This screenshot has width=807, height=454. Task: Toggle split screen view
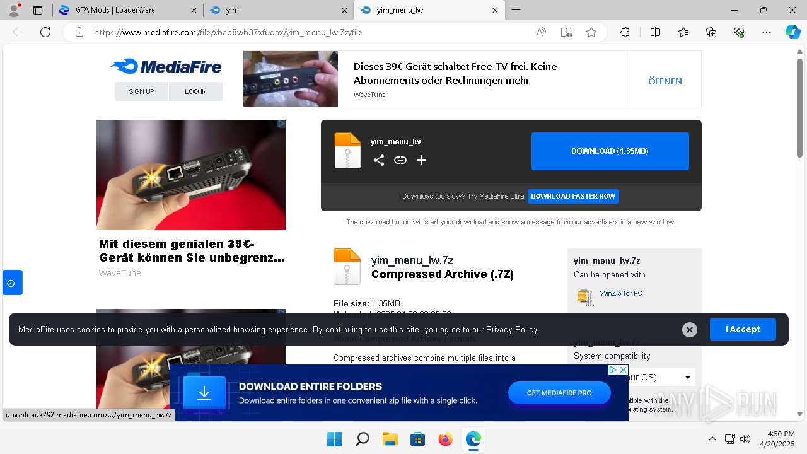tap(655, 32)
